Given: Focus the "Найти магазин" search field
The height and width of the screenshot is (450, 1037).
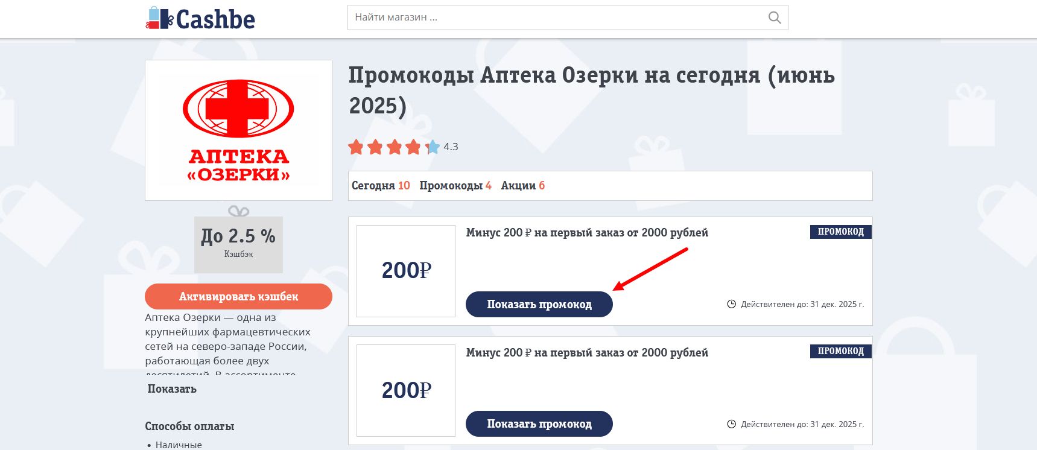Looking at the screenshot, I should point(568,17).
